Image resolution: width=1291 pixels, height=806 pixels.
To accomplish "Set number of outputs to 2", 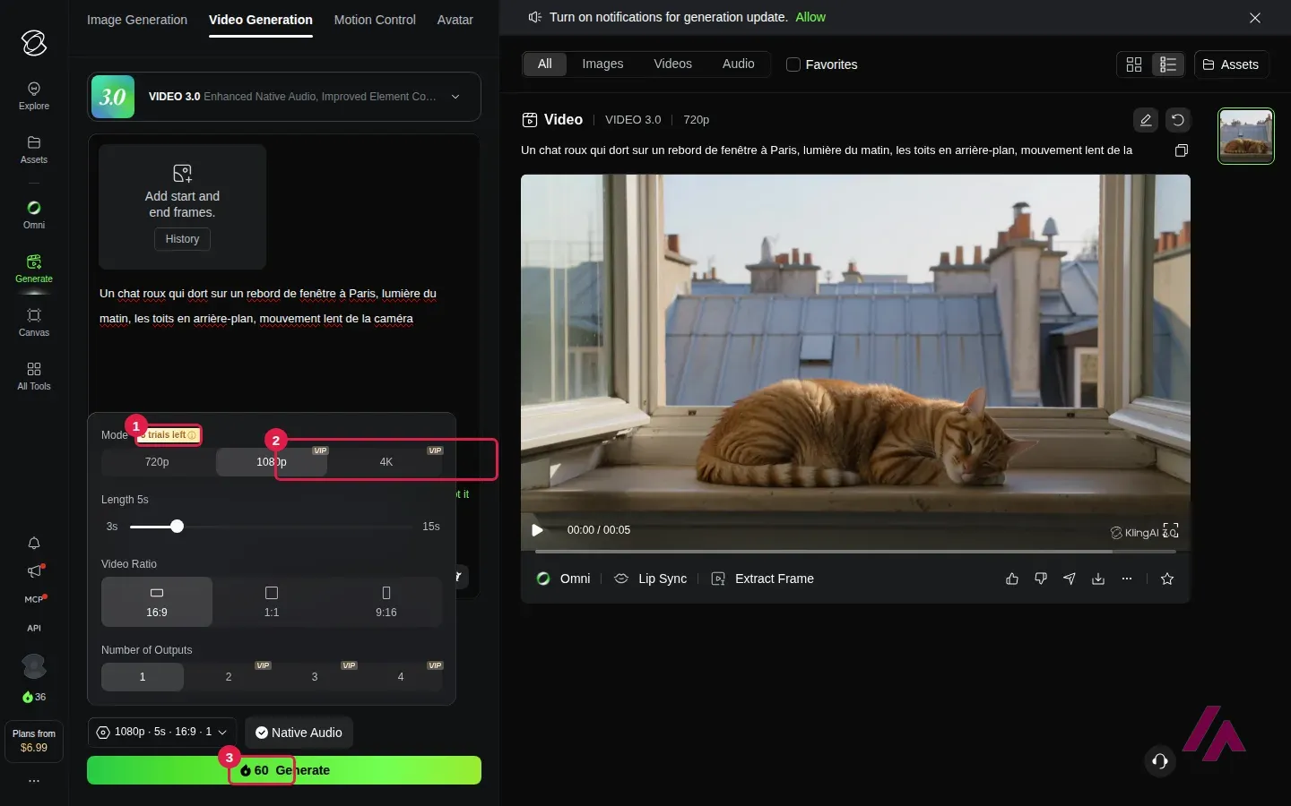I will coord(229,677).
